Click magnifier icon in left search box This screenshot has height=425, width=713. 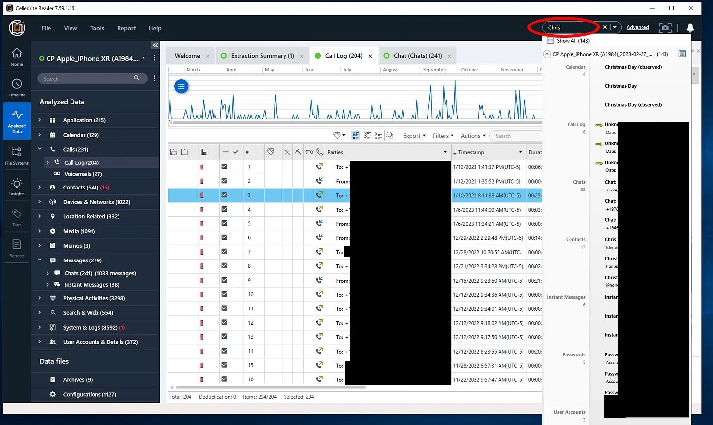137,78
